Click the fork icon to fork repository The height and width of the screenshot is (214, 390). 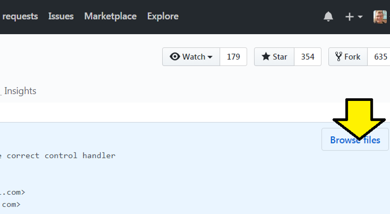(x=338, y=57)
